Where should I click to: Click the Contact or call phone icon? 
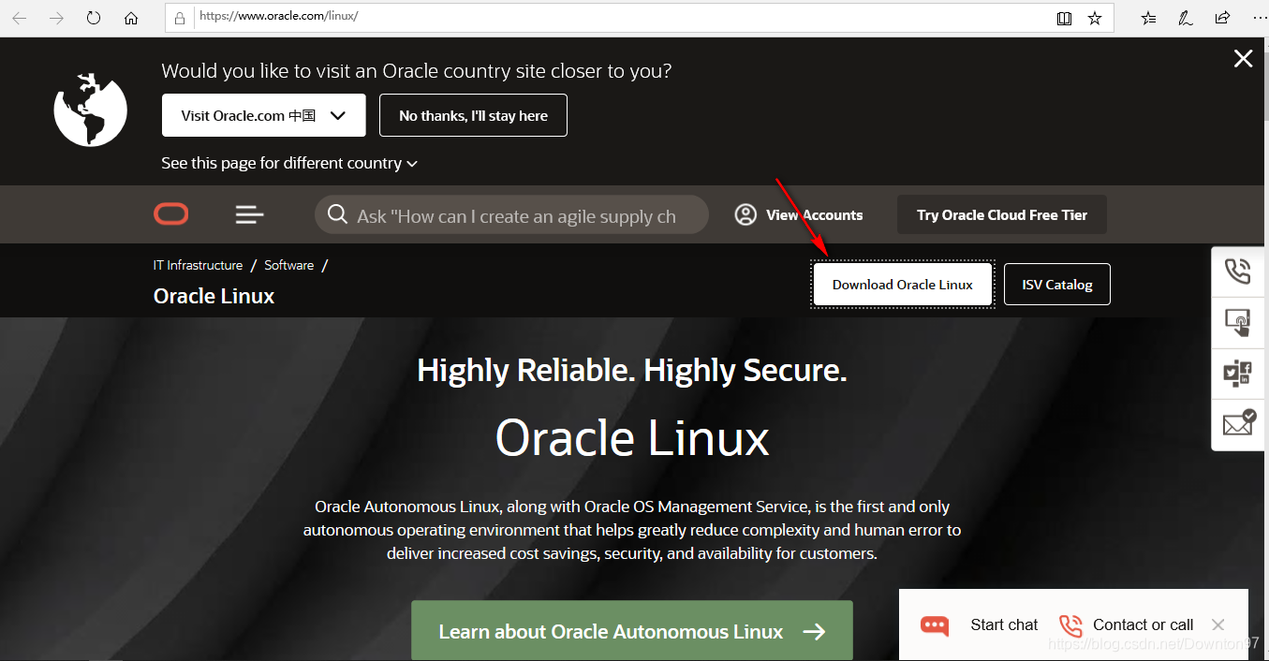(x=1070, y=625)
